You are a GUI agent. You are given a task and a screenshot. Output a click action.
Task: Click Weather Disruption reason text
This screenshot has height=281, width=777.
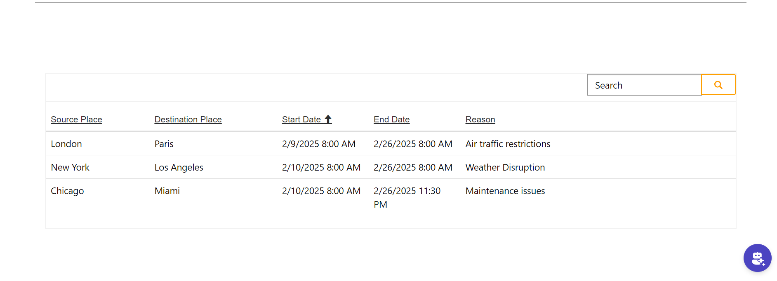click(505, 167)
